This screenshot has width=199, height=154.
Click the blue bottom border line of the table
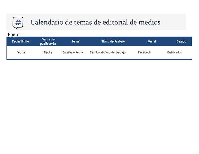tap(99, 59)
